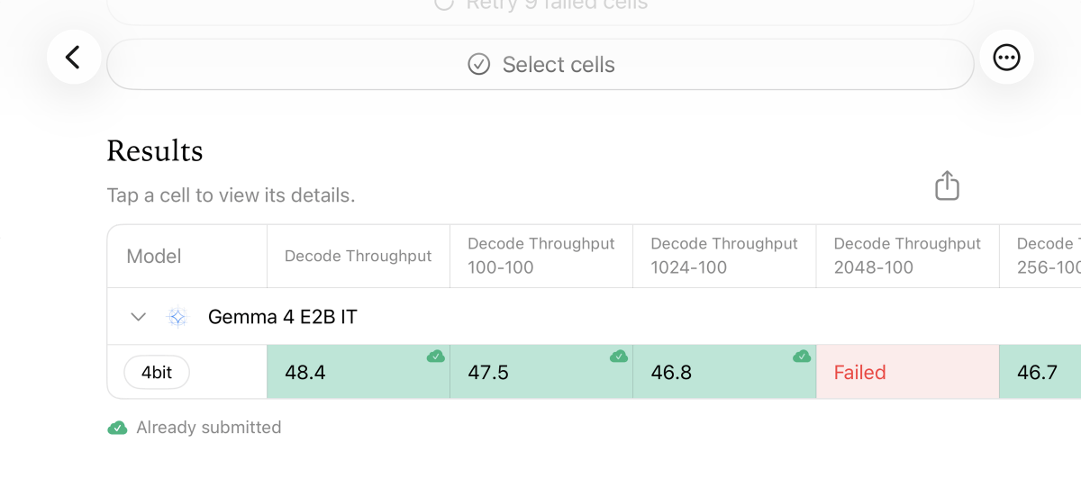The height and width of the screenshot is (497, 1081).
Task: Open the 47.5 result cell
Action: [x=541, y=372]
